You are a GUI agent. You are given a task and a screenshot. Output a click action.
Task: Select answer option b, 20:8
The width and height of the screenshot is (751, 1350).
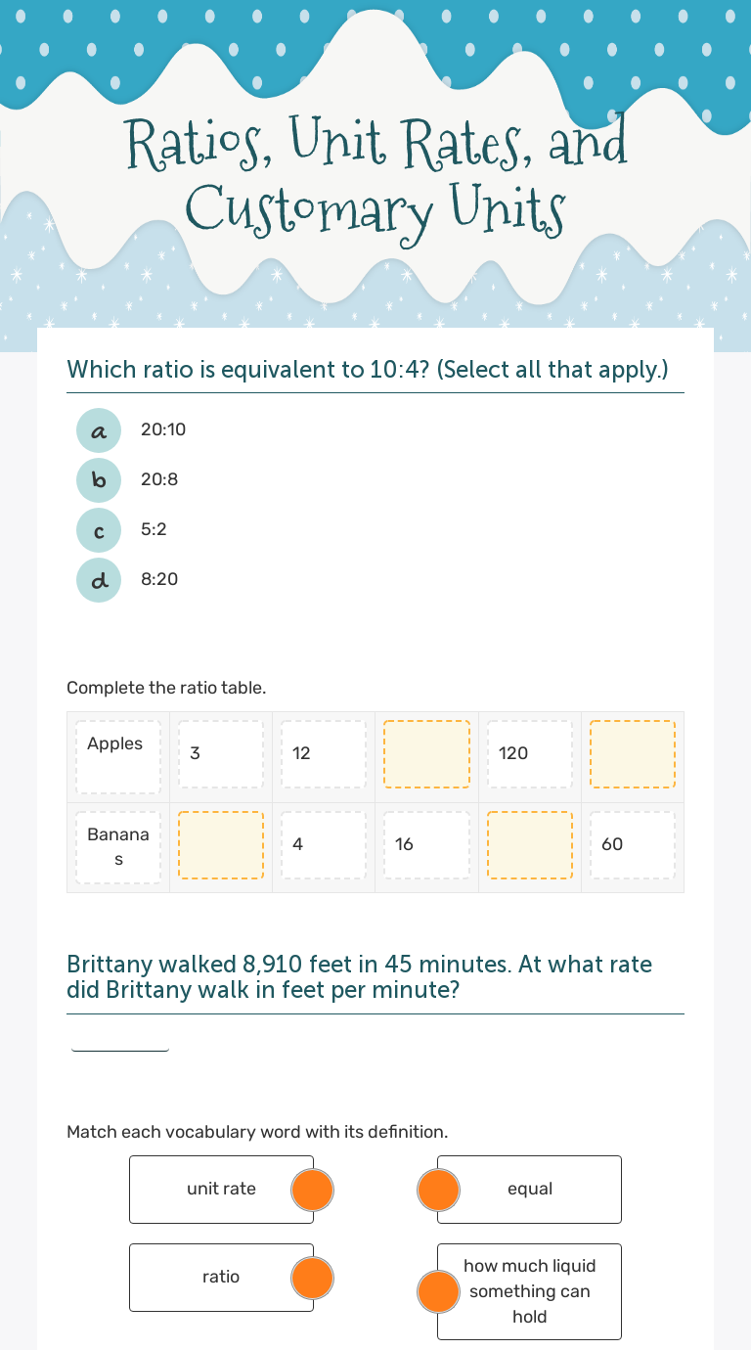99,479
